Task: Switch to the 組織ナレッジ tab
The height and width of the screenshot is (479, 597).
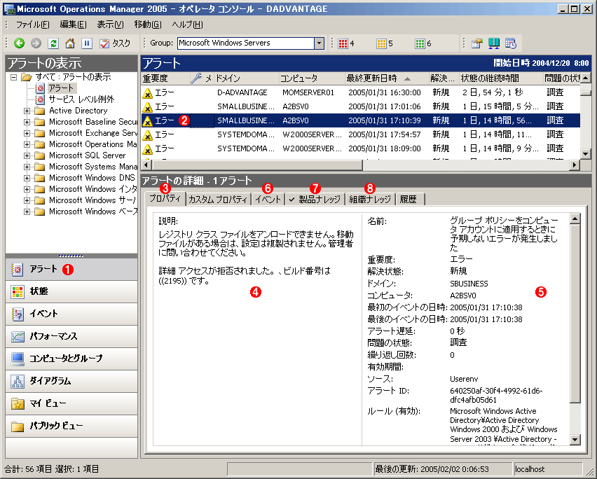Action: pyautogui.click(x=370, y=200)
